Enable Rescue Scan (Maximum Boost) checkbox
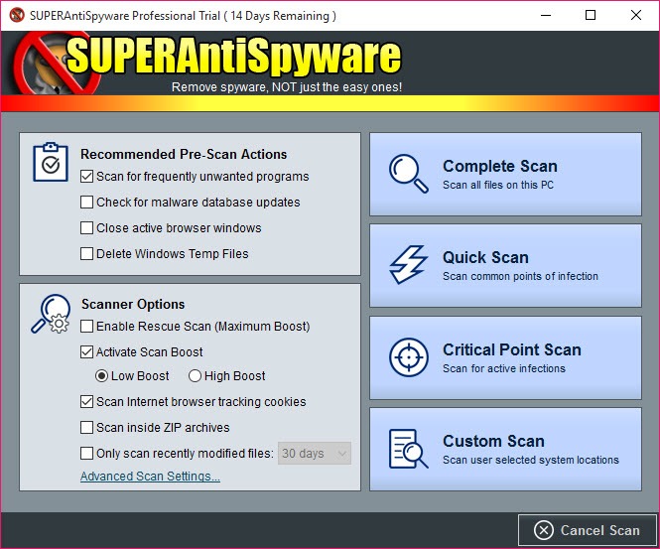 [87, 327]
